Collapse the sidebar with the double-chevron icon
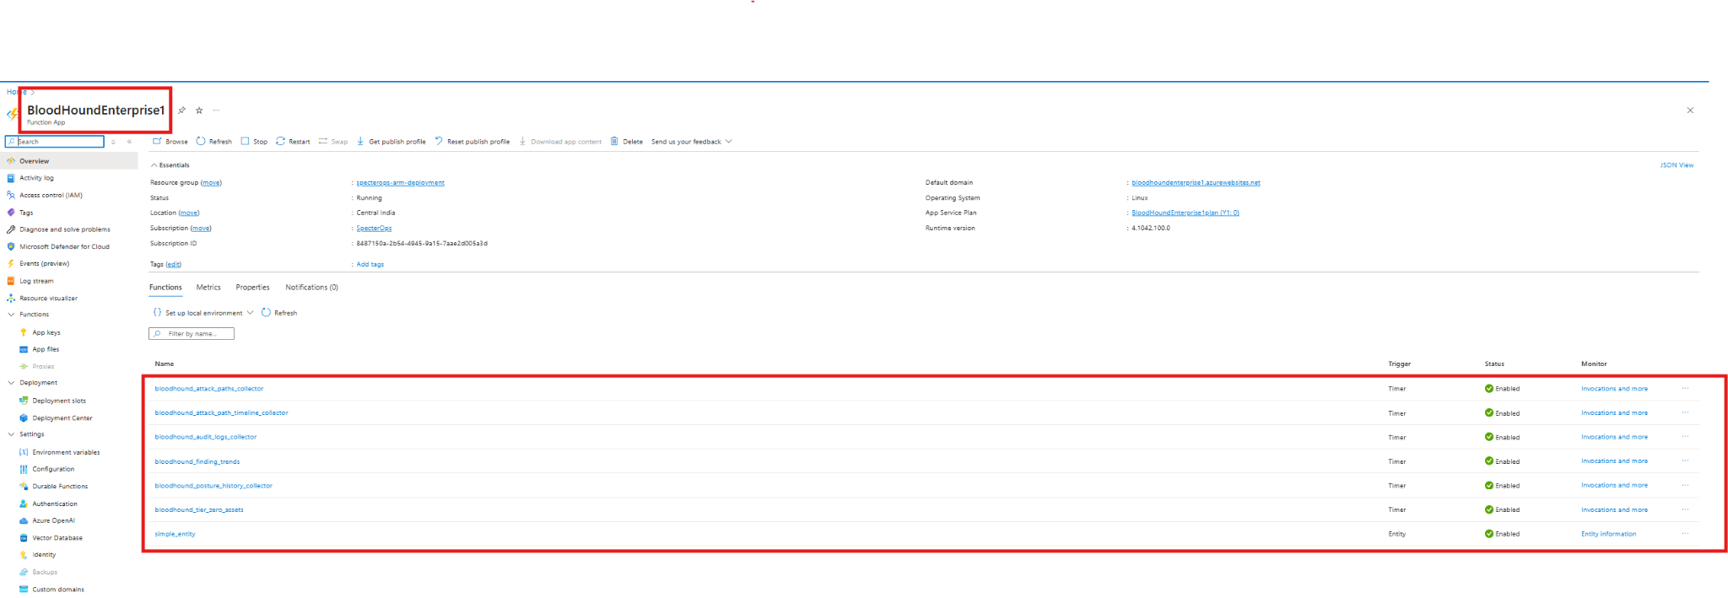Viewport: 1728px width, 598px height. [x=129, y=142]
